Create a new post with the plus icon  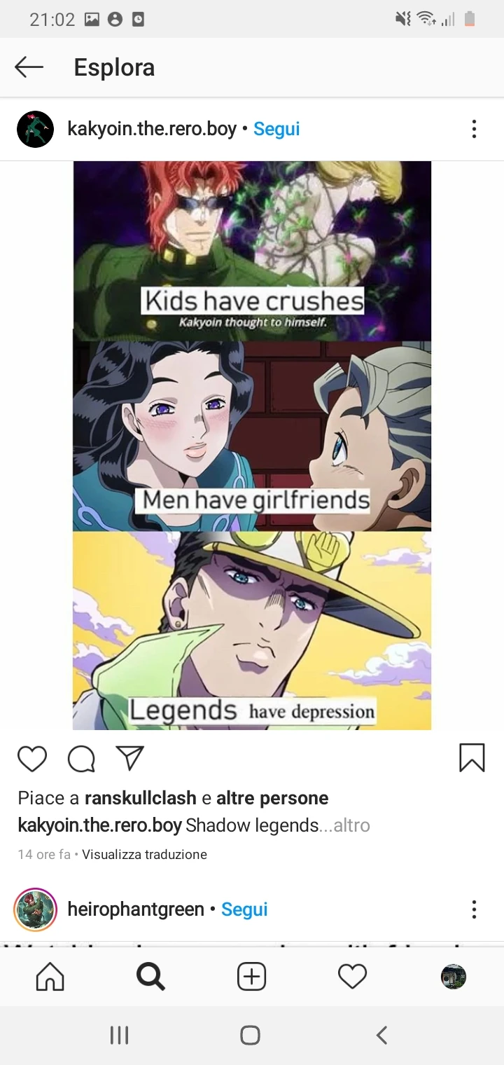(x=251, y=976)
